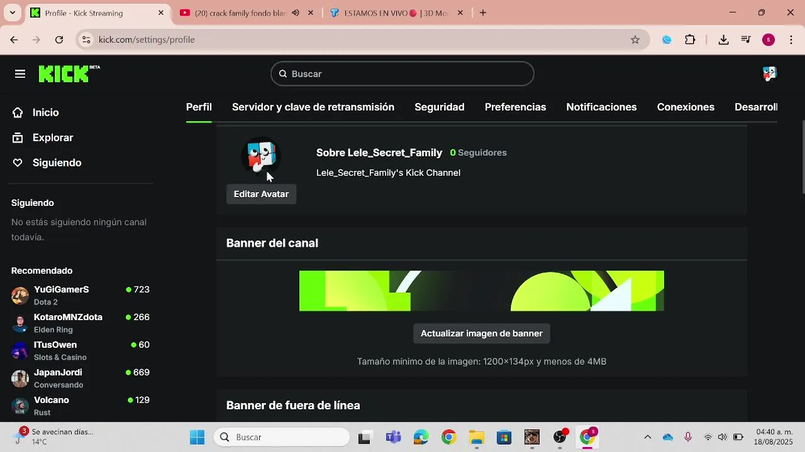Open a new browser tab
This screenshot has width=805, height=452.
tap(483, 13)
